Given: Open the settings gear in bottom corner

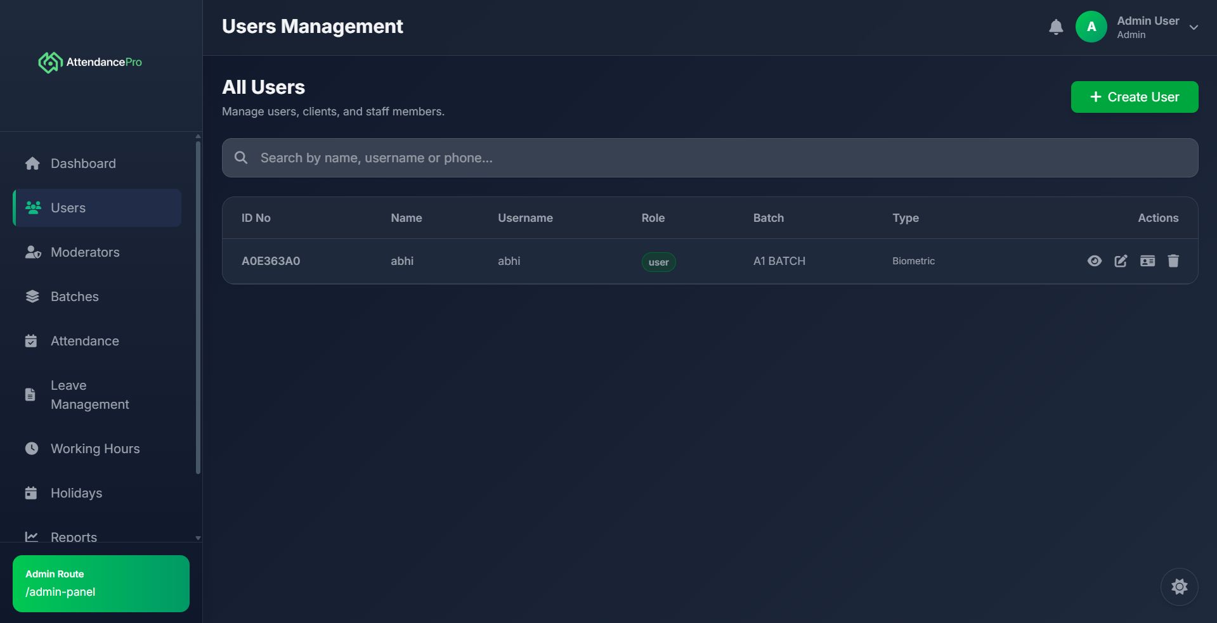Looking at the screenshot, I should pyautogui.click(x=1179, y=587).
